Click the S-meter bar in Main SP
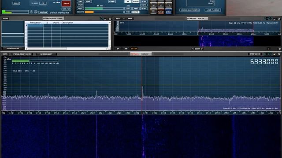The height and width of the screenshot is (158, 282). 35,61
